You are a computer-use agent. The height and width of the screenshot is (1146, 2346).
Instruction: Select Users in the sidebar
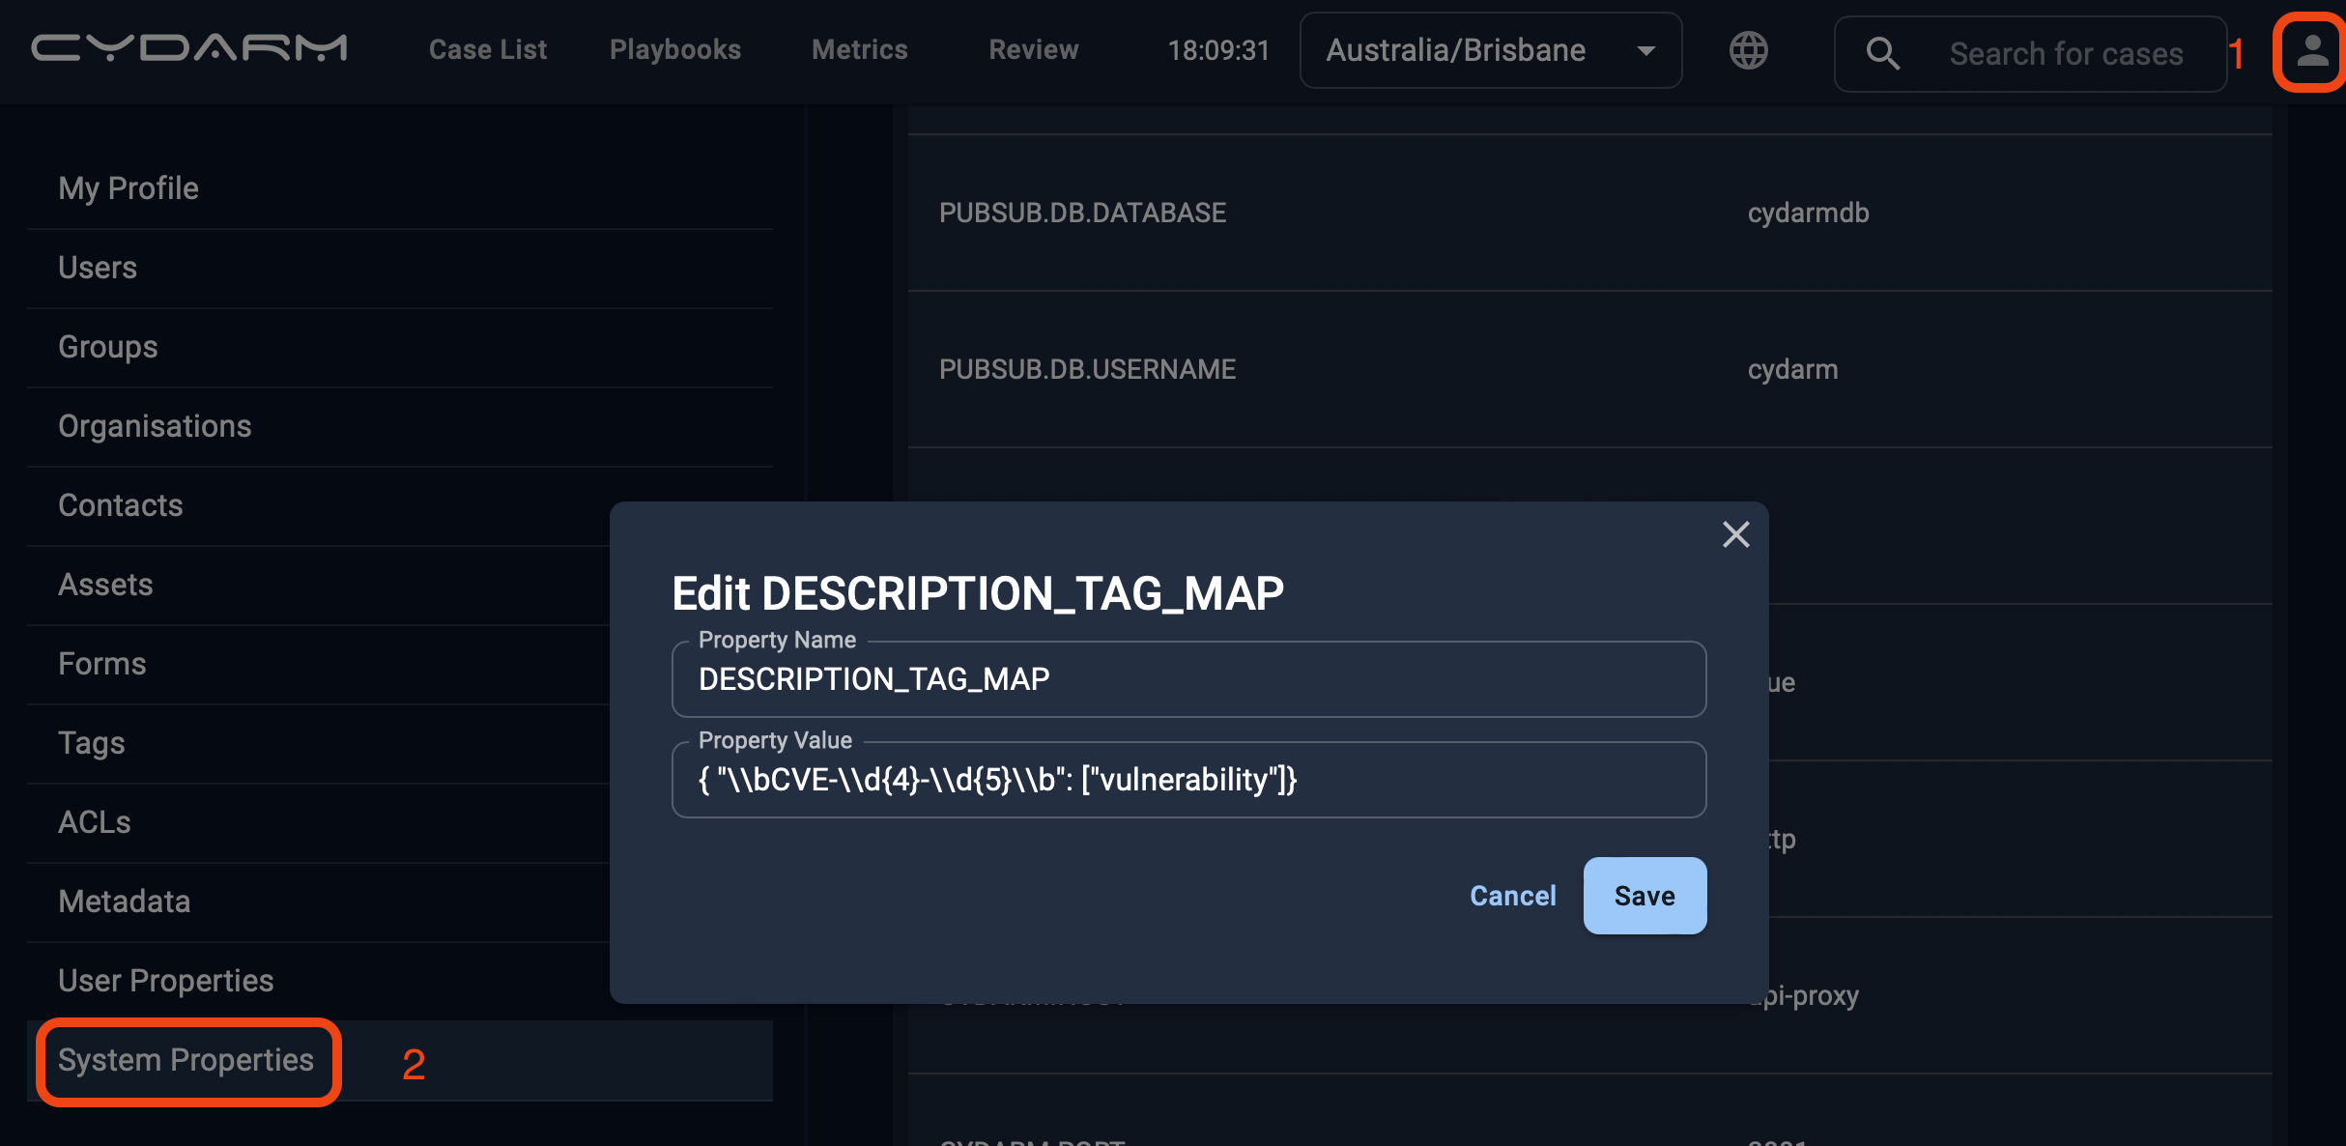[98, 268]
